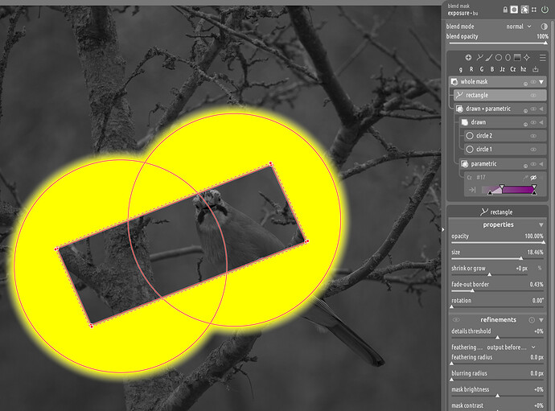Image resolution: width=555 pixels, height=411 pixels.
Task: Select the Cz channel tab
Action: 513,69
